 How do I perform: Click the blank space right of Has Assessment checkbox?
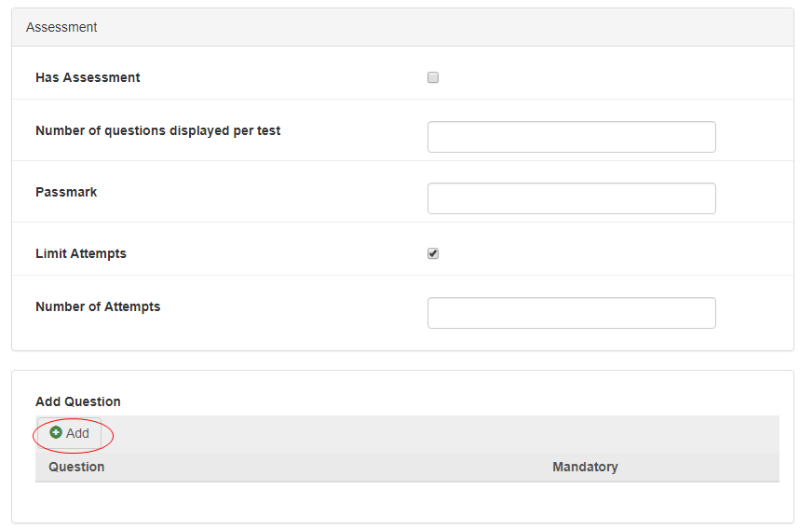tap(605, 78)
